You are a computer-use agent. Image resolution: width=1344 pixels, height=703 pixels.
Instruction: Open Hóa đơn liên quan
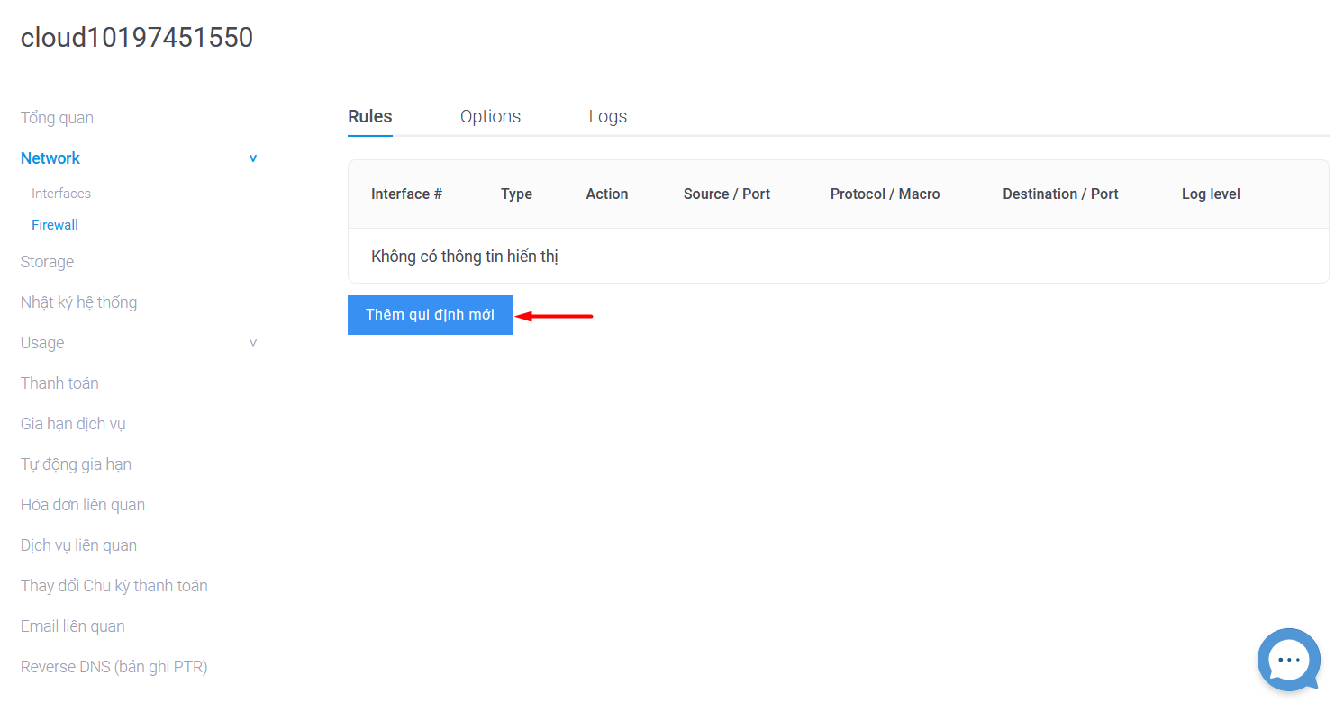click(83, 505)
